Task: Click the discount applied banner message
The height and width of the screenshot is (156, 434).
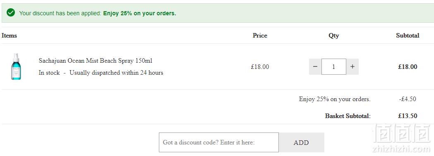Action: [x=97, y=13]
